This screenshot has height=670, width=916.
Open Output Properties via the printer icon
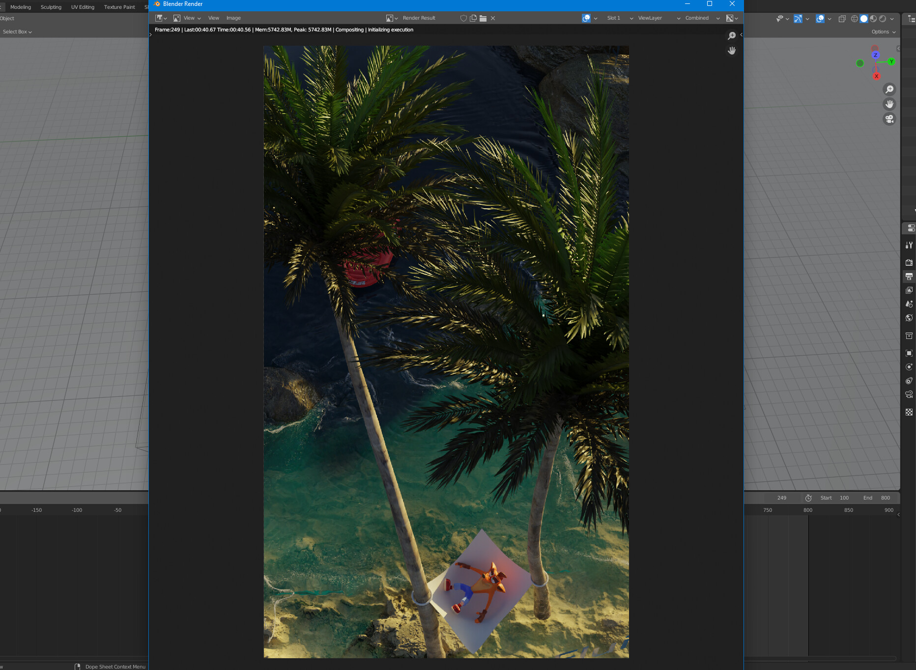(909, 275)
